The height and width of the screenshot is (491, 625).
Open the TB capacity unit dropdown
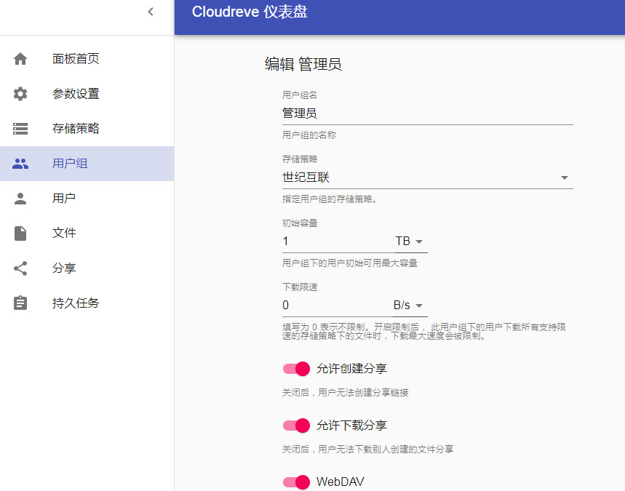click(x=411, y=241)
